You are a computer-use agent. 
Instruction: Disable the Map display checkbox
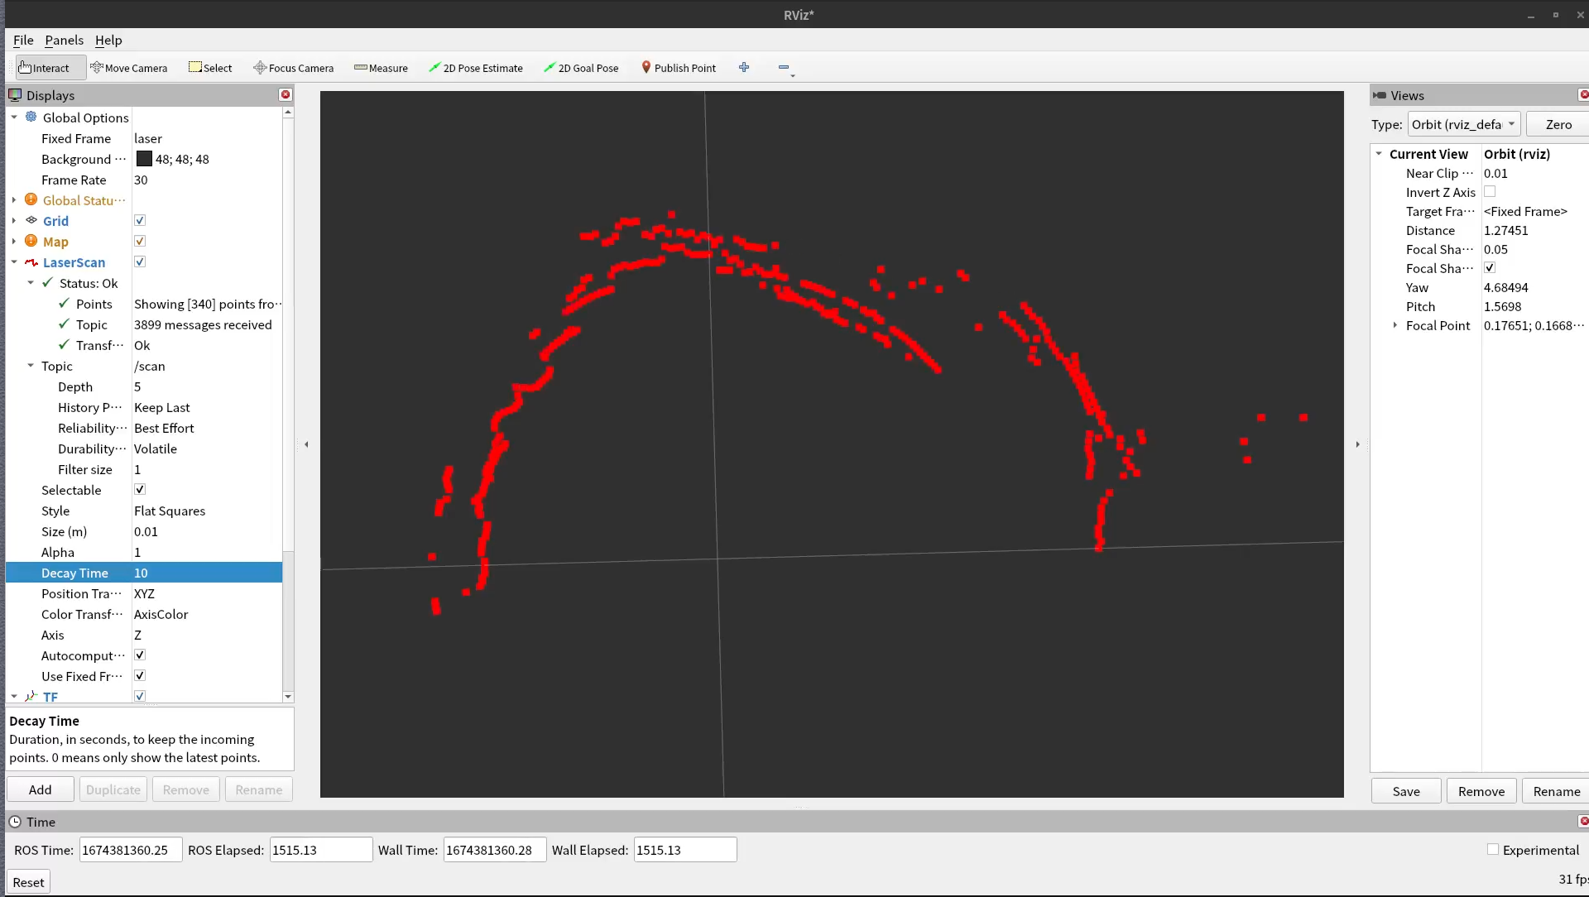click(140, 242)
